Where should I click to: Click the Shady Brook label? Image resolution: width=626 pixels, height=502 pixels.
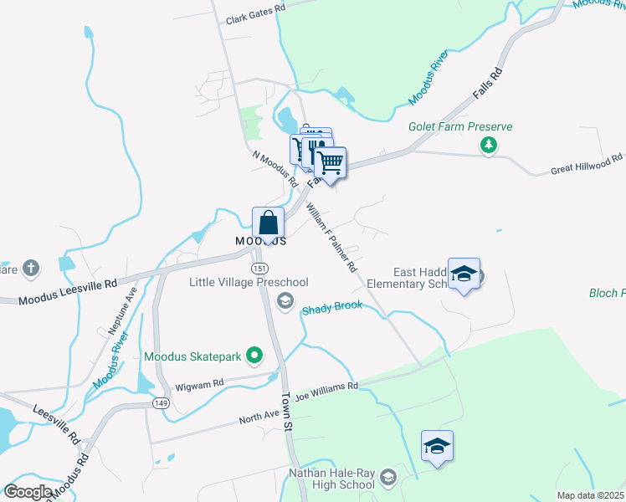click(332, 308)
